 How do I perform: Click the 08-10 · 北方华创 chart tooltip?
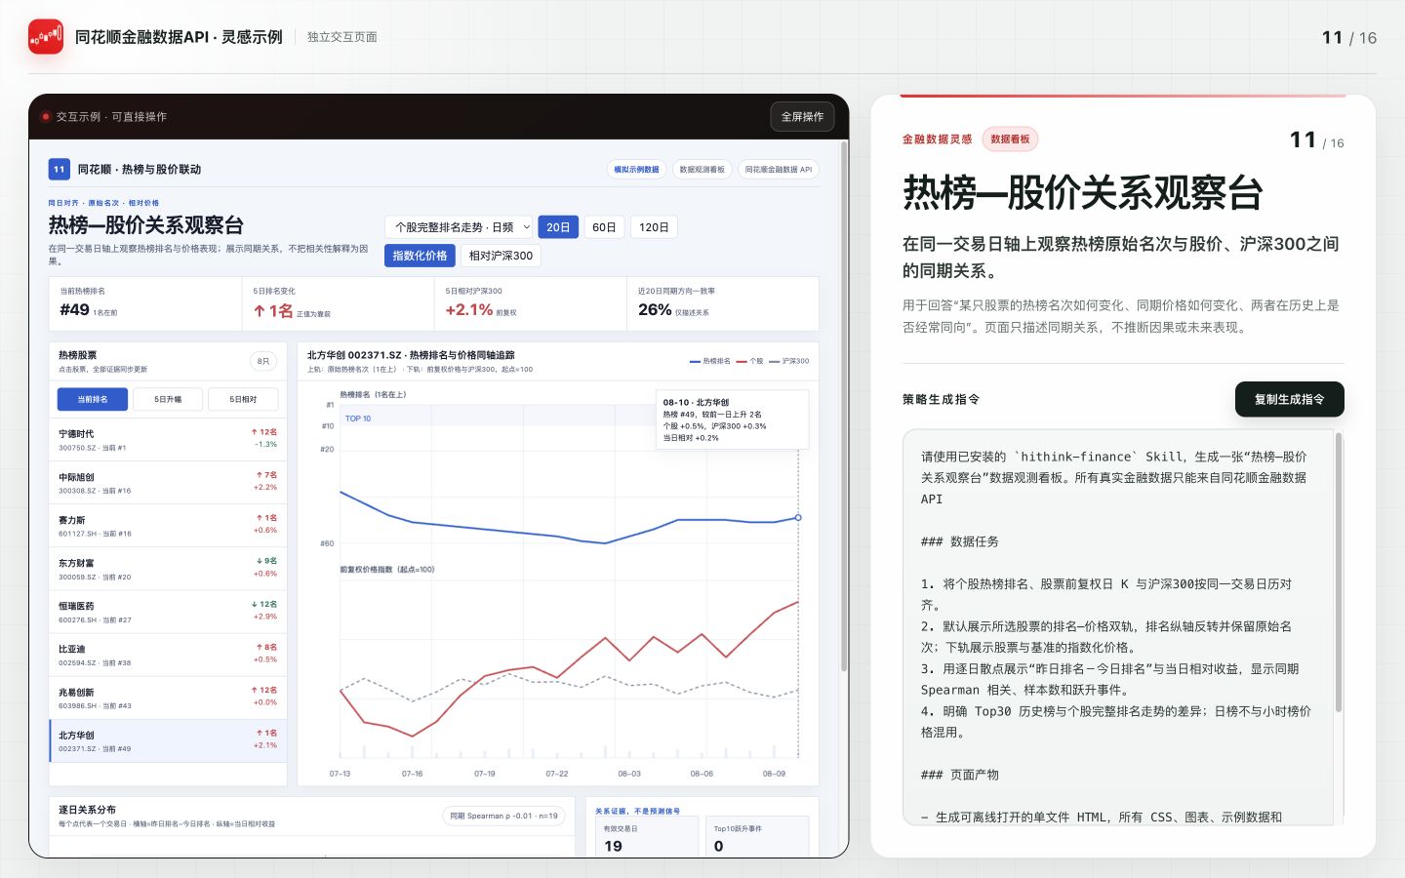[733, 419]
